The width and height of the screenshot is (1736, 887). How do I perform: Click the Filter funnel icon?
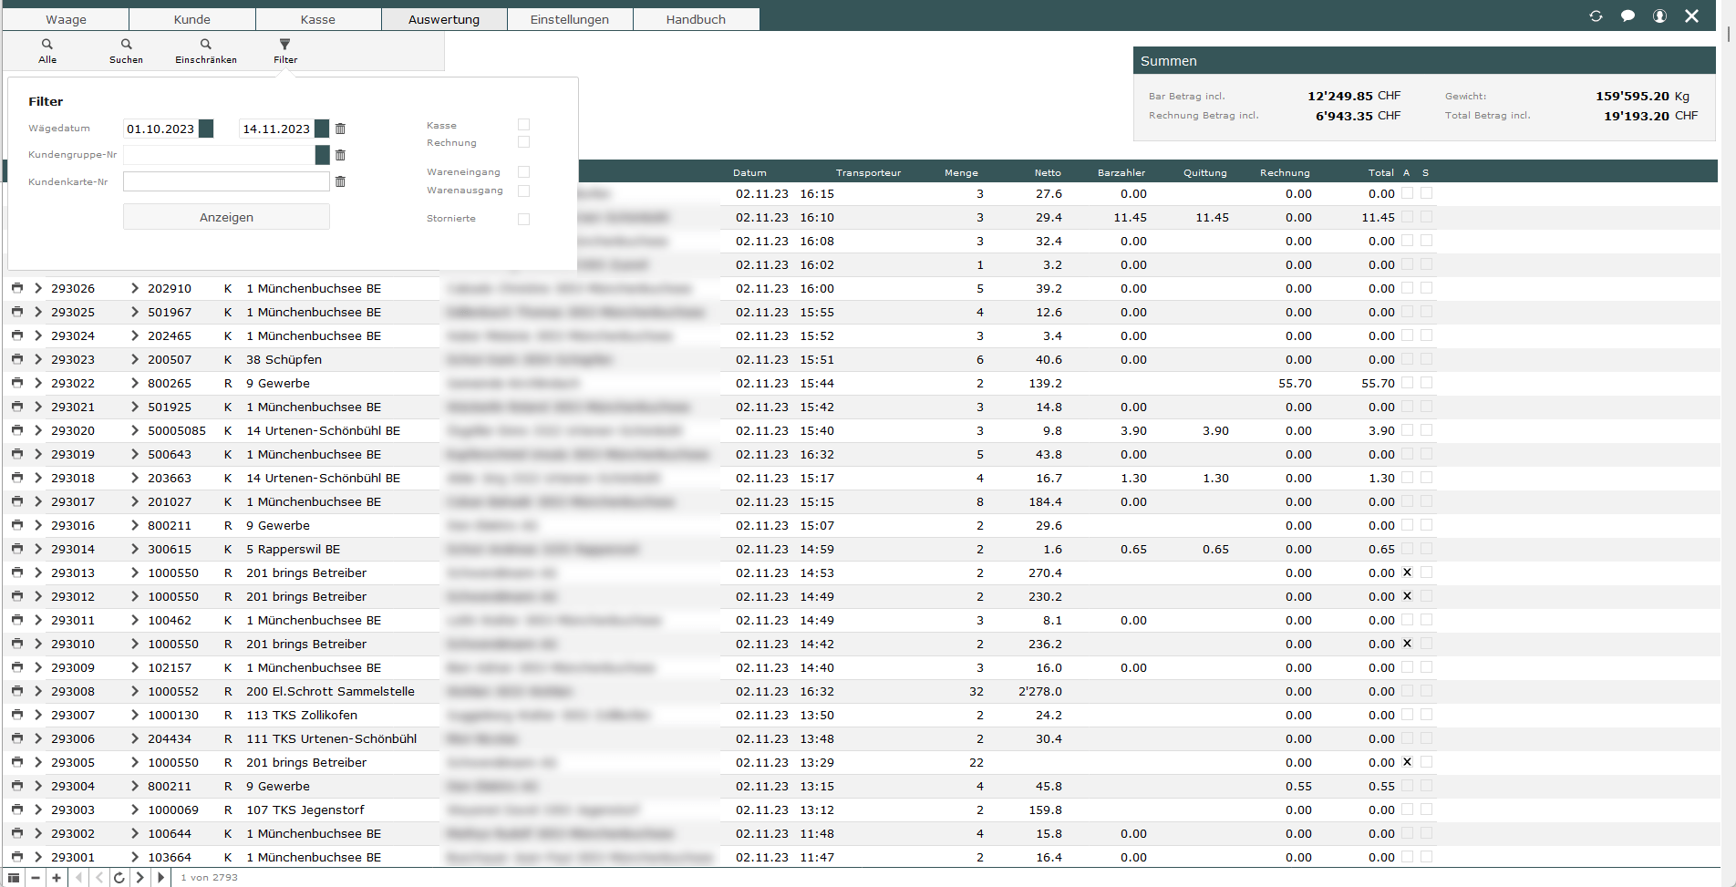click(284, 45)
